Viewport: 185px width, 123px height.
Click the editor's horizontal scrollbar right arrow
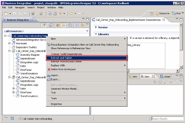(177, 71)
